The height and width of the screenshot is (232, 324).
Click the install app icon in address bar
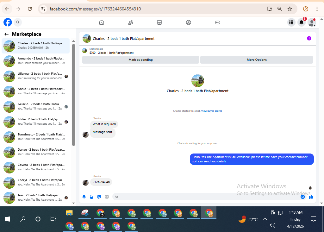[270, 9]
